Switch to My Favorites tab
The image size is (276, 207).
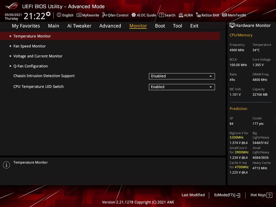26,26
